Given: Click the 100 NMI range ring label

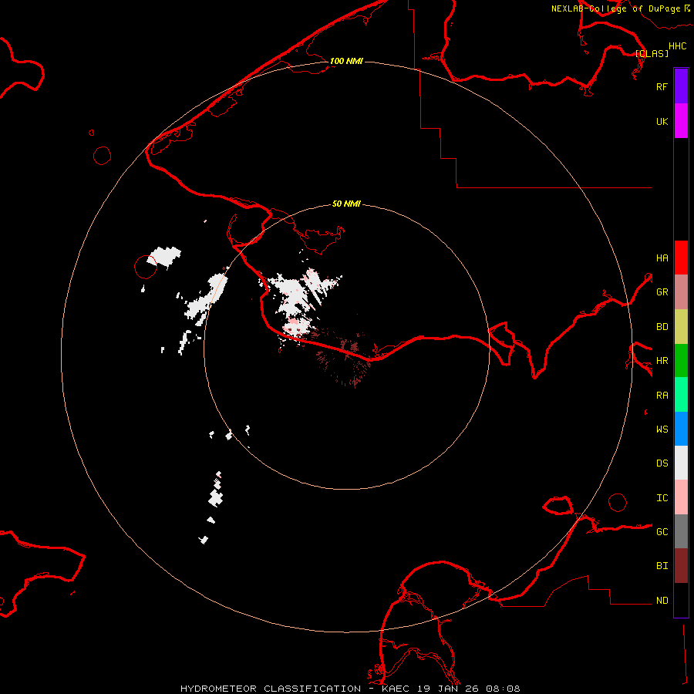Looking at the screenshot, I should pos(346,61).
